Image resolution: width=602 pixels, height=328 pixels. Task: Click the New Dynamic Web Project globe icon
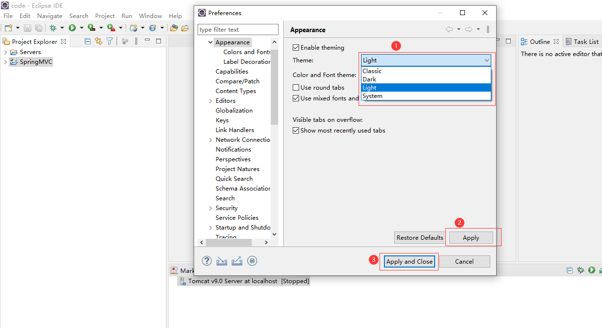click(133, 28)
